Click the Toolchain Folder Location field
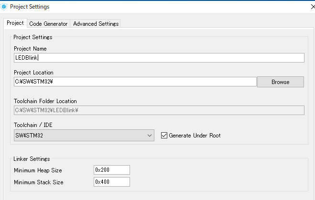Viewport: 315px width, 200px height. 159,110
